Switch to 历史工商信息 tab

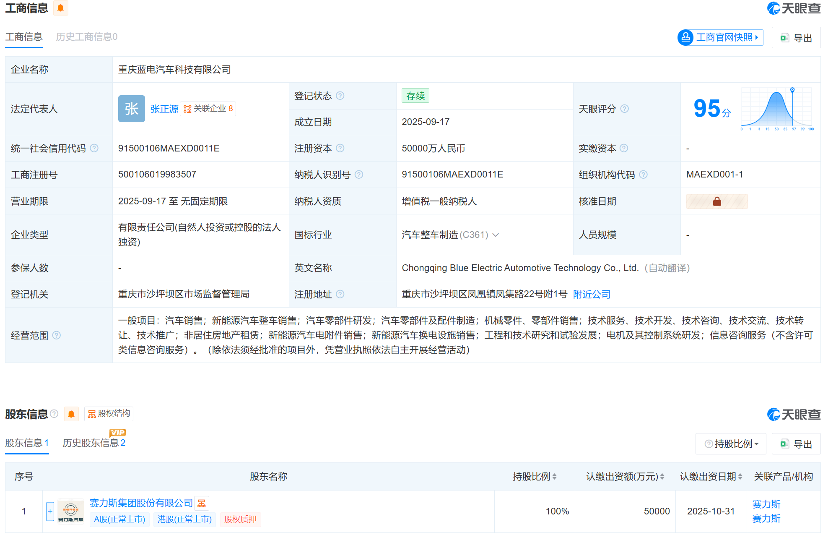pyautogui.click(x=86, y=37)
